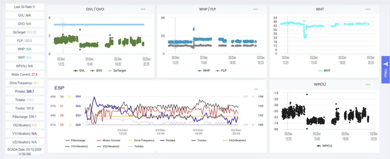Click the WHT chart title
Image resolution: width=390 pixels, height=159 pixels.
[320, 9]
